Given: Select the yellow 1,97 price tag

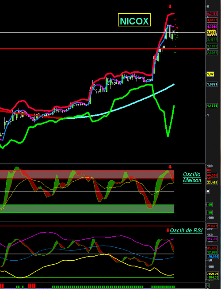Looking at the screenshot, I should pos(210,74).
